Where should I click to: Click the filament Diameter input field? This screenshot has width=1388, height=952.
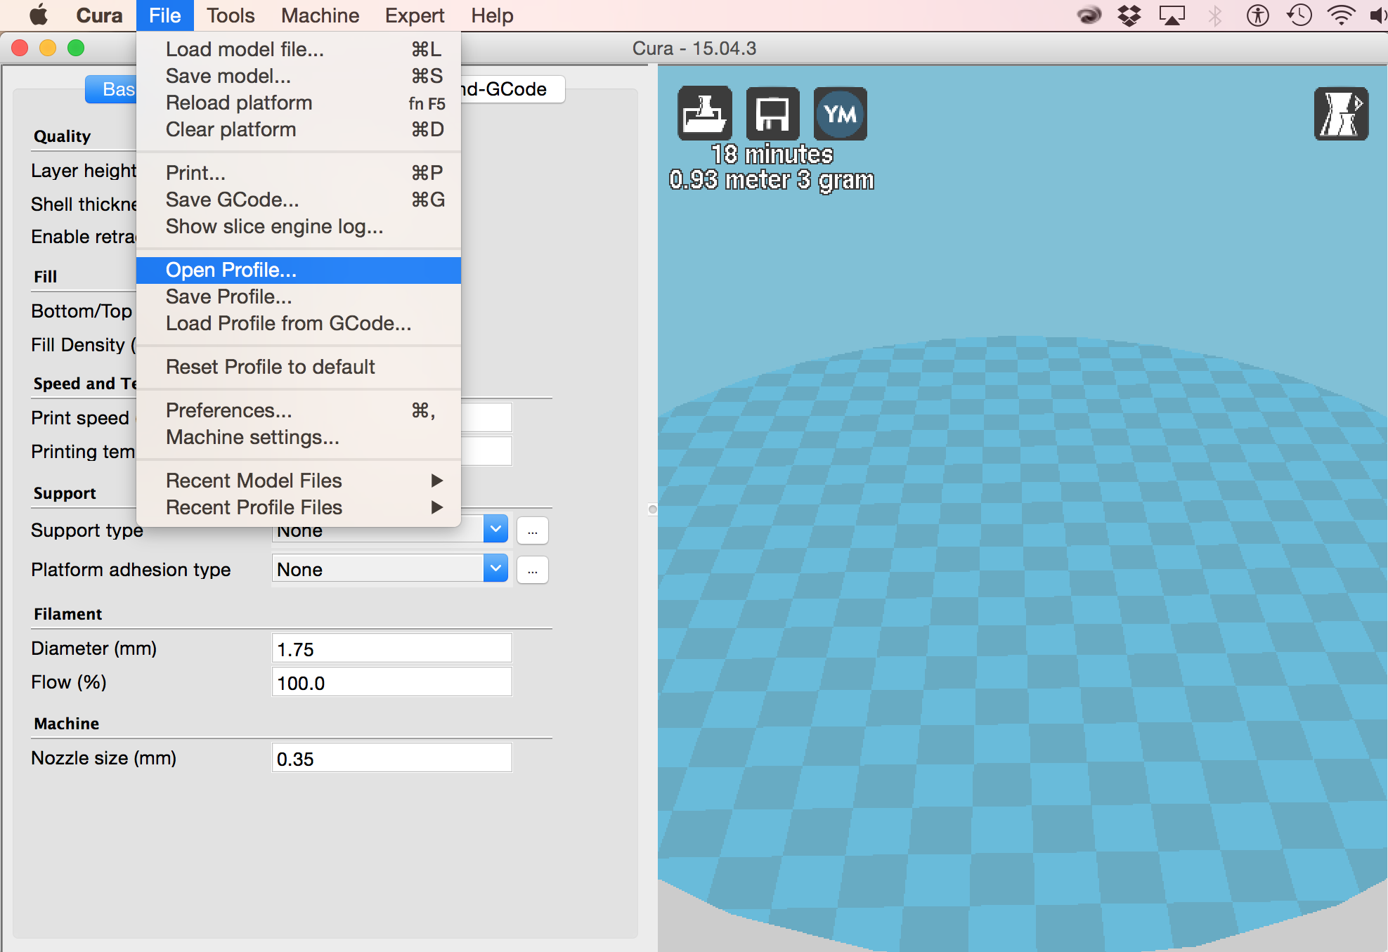pos(391,649)
